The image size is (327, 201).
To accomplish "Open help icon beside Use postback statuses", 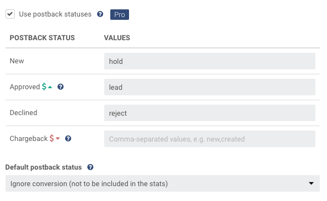I will click(x=100, y=14).
